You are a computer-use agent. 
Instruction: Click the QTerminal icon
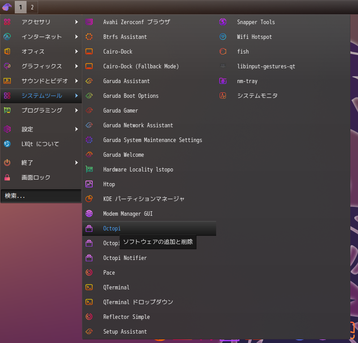pyautogui.click(x=89, y=287)
